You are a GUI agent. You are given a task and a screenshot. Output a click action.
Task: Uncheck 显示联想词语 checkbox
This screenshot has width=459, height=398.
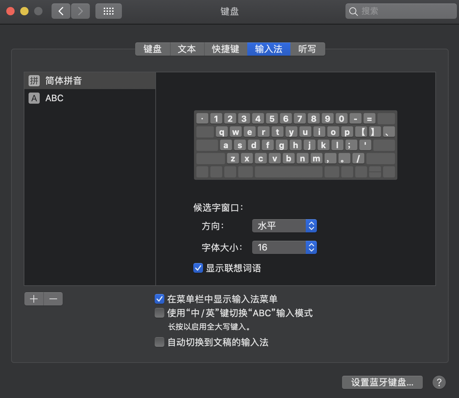click(198, 268)
